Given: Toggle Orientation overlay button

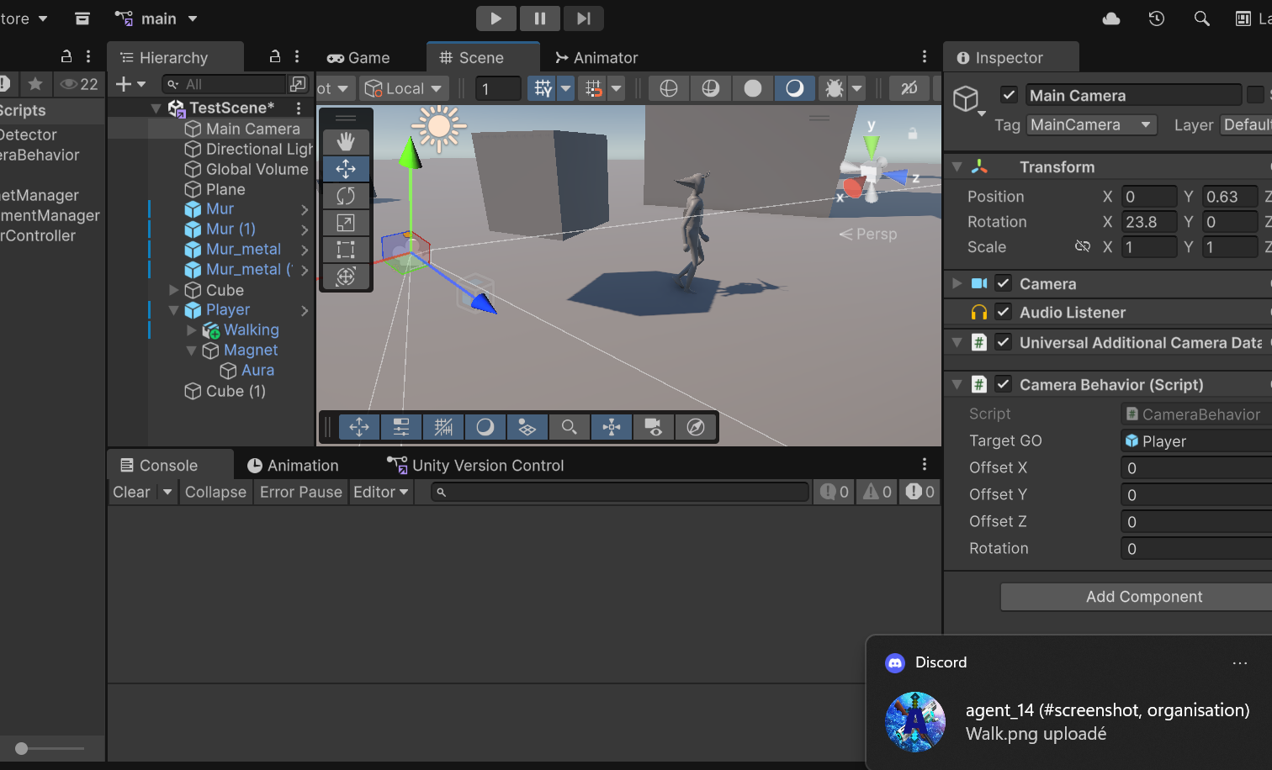Looking at the screenshot, I should coord(612,427).
